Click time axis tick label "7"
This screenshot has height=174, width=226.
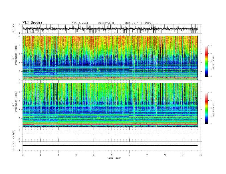coord(147,155)
